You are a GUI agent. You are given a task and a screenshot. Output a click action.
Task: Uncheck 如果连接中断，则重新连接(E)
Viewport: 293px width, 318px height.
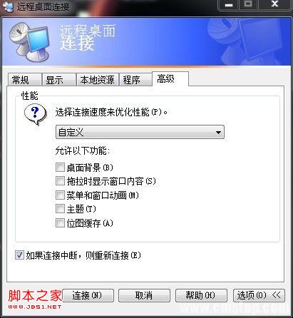(19, 255)
